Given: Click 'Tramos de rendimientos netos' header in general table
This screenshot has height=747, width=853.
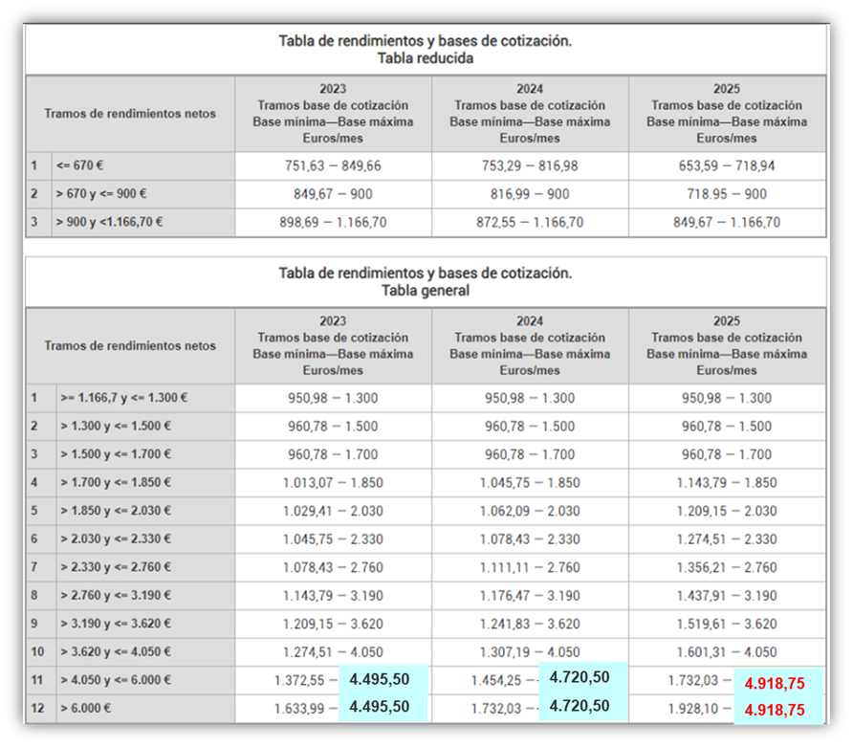Looking at the screenshot, I should point(130,346).
